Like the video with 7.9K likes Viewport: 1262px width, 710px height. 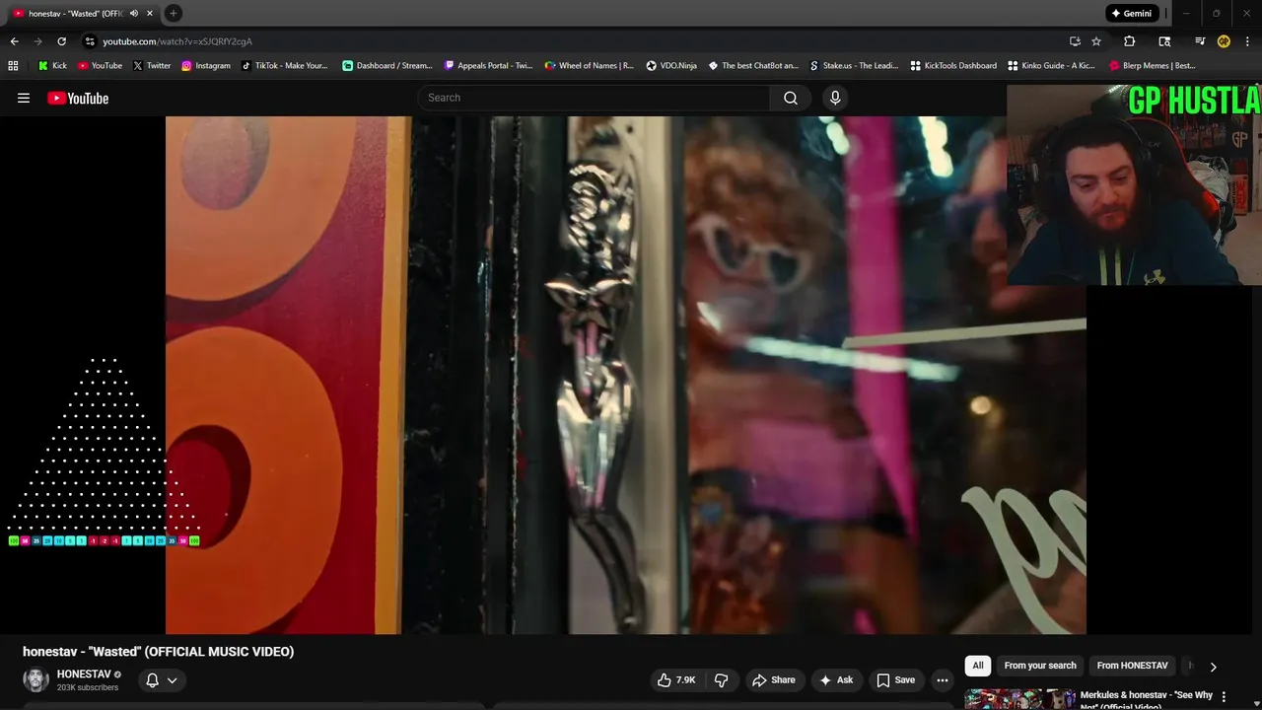coord(676,679)
